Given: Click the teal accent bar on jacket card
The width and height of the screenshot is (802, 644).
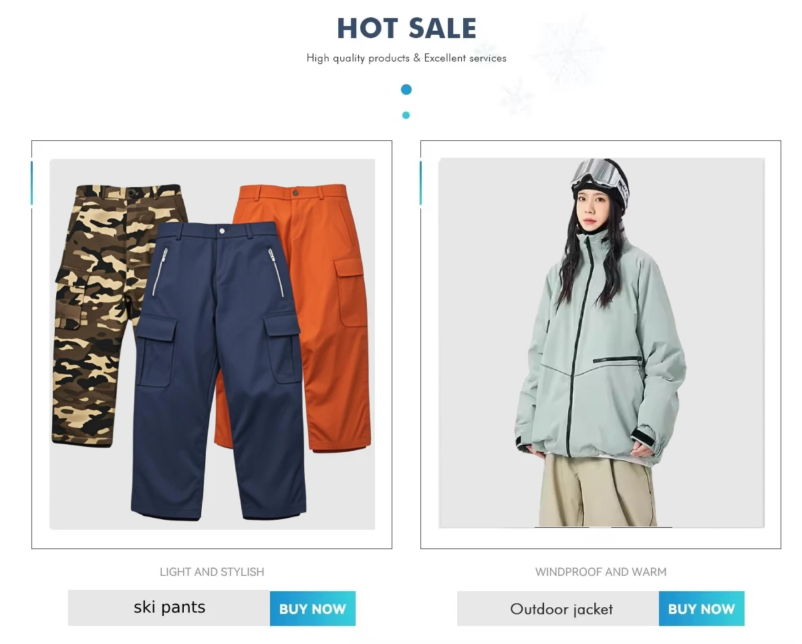Looking at the screenshot, I should (x=420, y=183).
